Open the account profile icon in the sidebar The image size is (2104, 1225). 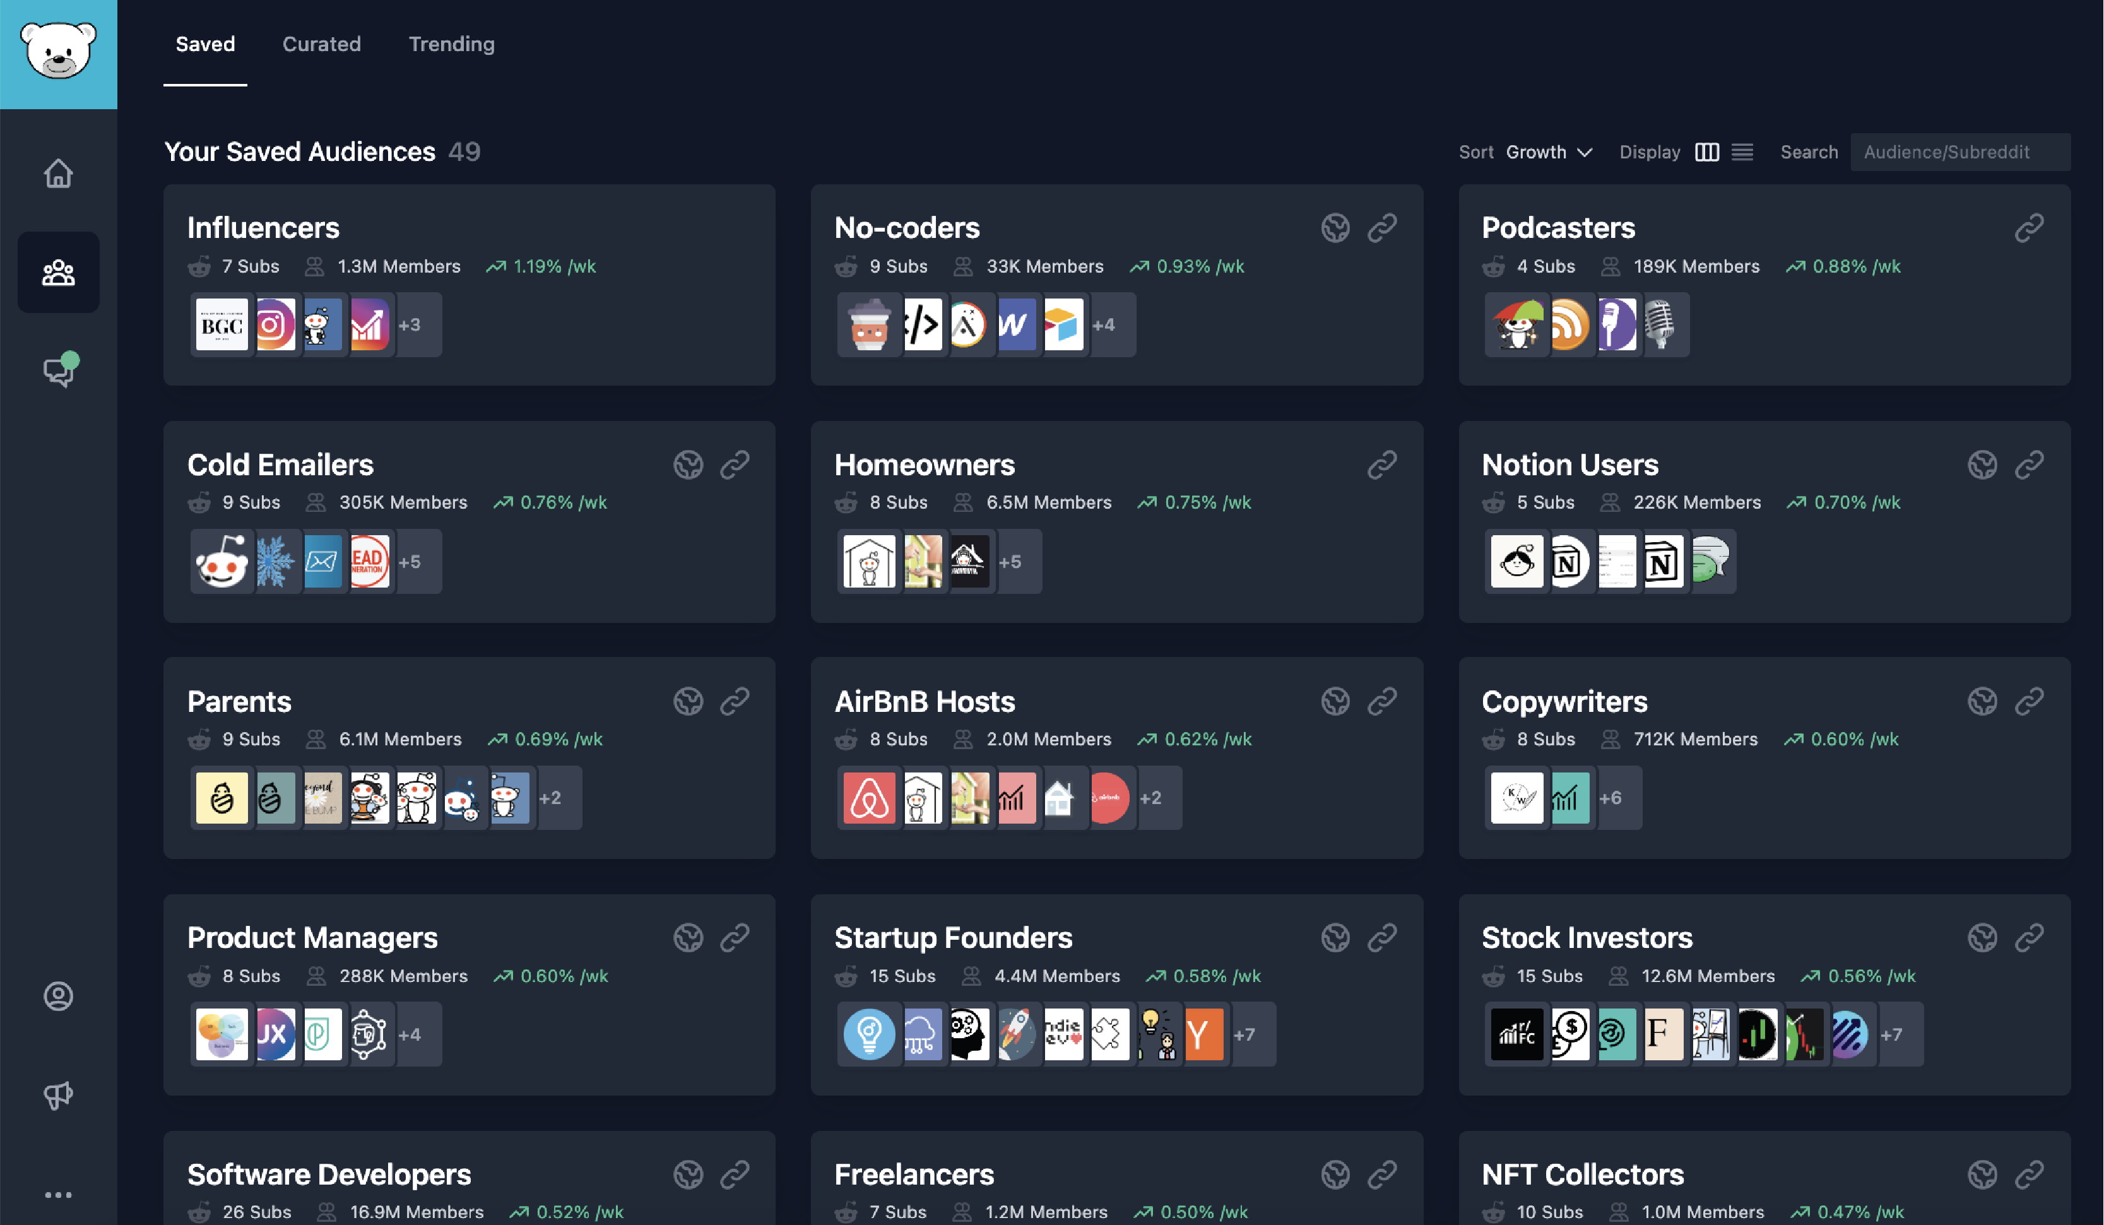[x=59, y=995]
